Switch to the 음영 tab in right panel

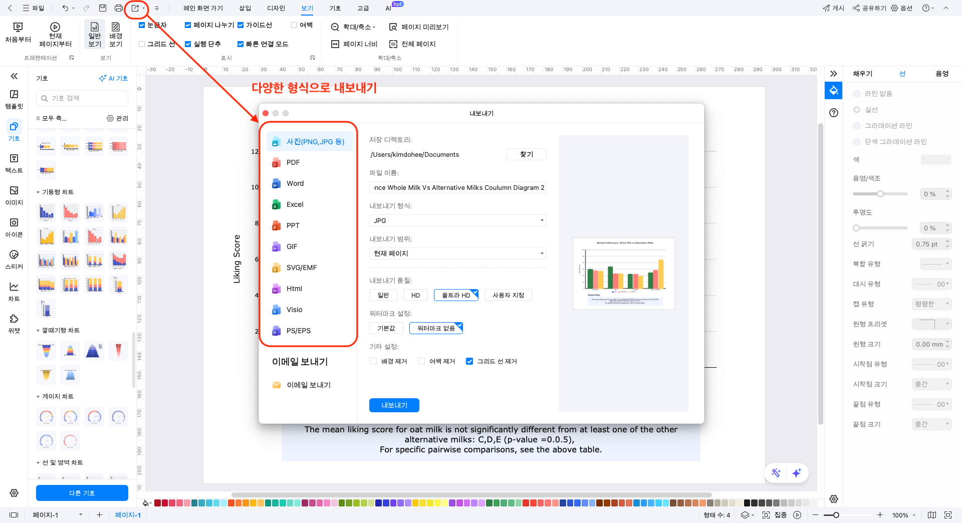(x=942, y=74)
